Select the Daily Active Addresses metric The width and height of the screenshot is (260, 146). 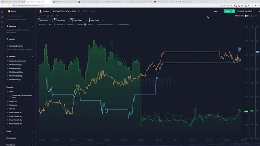click(x=17, y=61)
